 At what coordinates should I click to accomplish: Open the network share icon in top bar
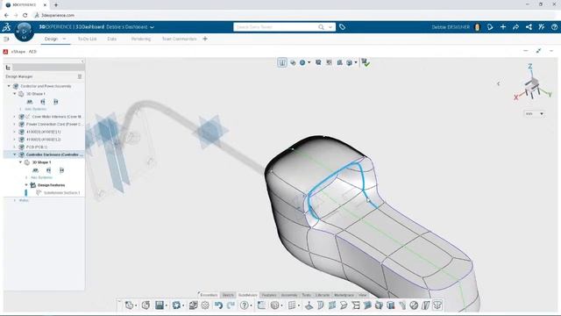pos(529,27)
